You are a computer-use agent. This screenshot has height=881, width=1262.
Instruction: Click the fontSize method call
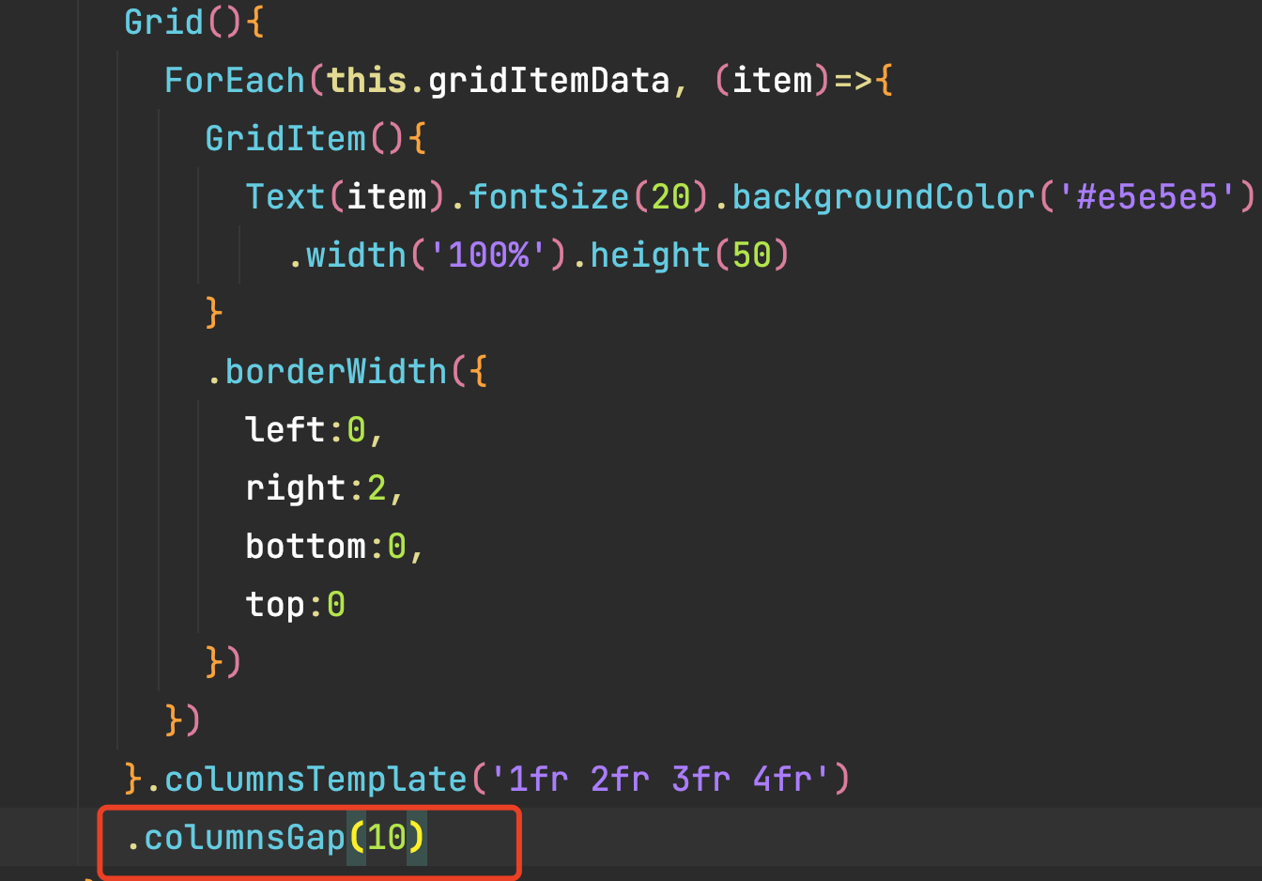[548, 196]
